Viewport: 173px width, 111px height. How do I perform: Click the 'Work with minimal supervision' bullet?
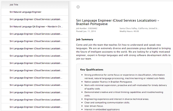125,87
